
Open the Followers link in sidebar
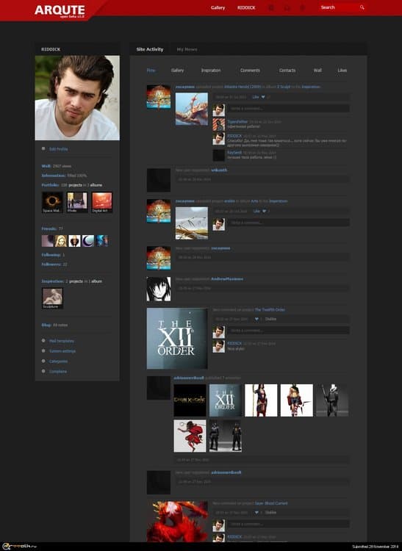pos(51,264)
